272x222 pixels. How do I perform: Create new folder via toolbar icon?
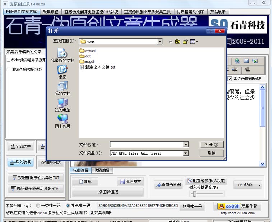pyautogui.click(x=185, y=42)
